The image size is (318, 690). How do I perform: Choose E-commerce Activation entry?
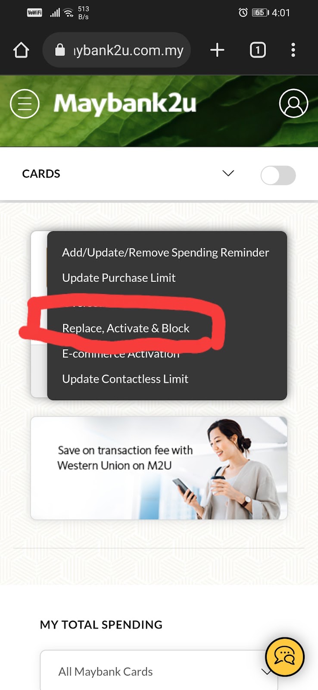tap(121, 354)
